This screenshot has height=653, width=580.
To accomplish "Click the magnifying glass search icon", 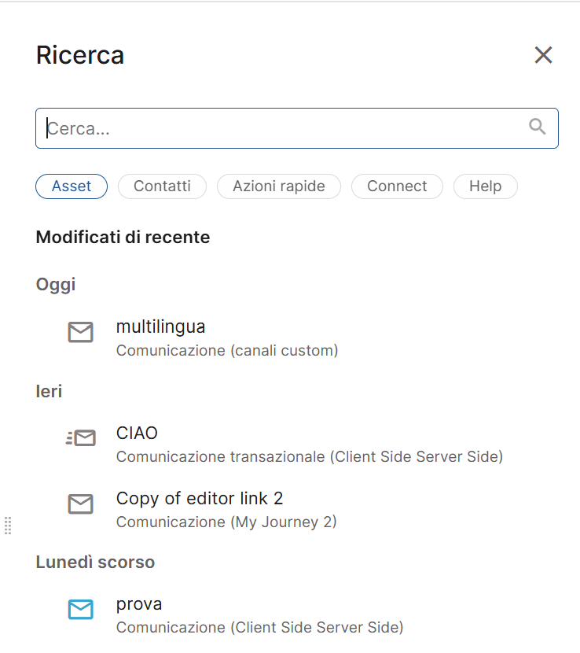I will coord(538,127).
